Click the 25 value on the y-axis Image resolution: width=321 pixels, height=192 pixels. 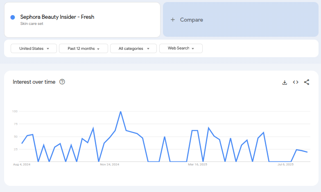(x=16, y=150)
